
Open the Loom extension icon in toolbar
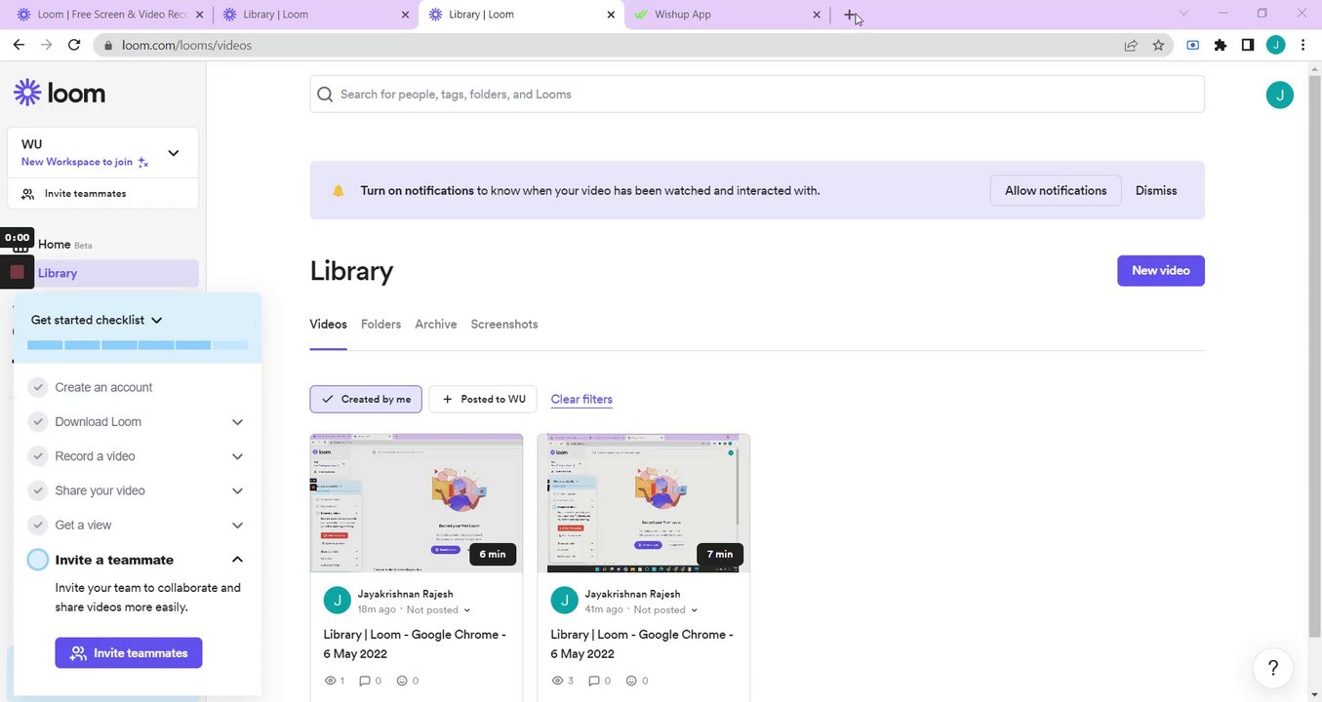pyautogui.click(x=1192, y=45)
